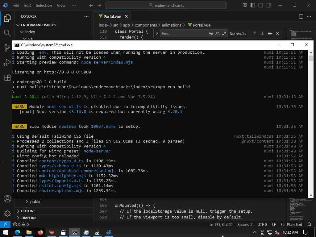The image size is (316, 237).
Task: Click the cmd.exe window title icon
Action: [17, 45]
